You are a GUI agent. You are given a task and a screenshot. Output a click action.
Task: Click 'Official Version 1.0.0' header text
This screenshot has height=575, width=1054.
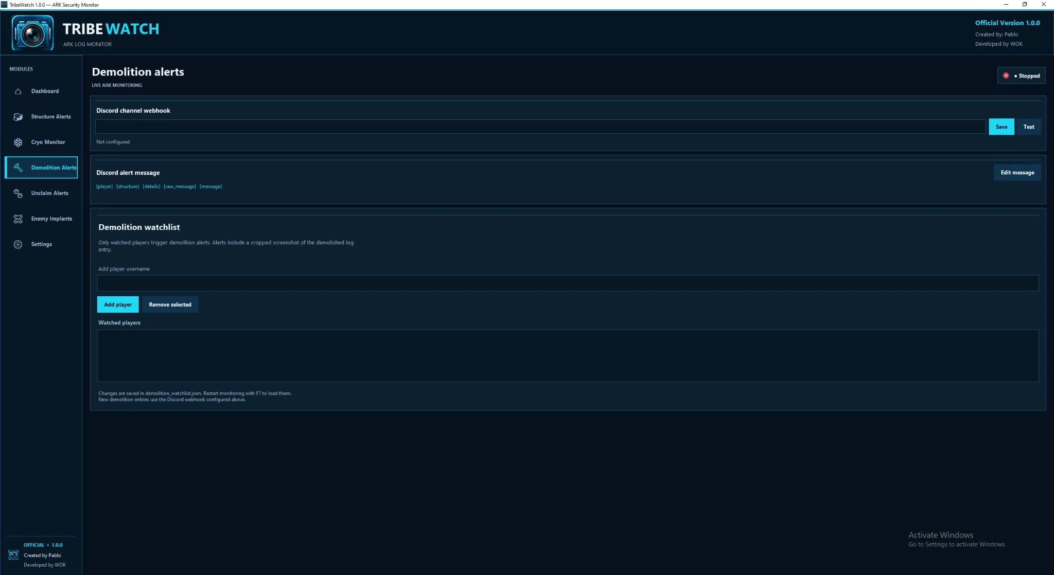tap(1007, 23)
